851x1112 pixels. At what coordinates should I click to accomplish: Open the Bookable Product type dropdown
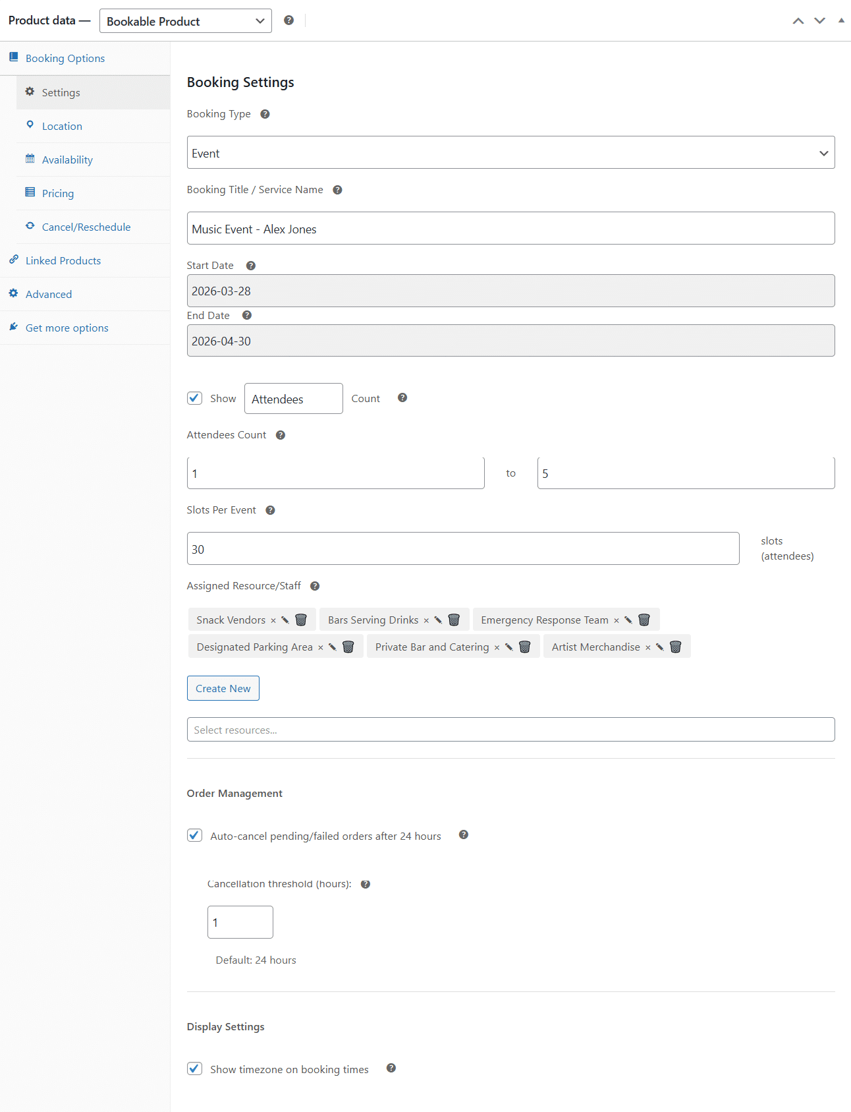186,21
